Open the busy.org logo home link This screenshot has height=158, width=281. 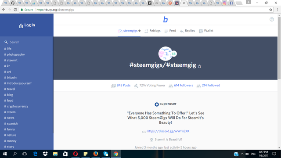pyautogui.click(x=166, y=19)
